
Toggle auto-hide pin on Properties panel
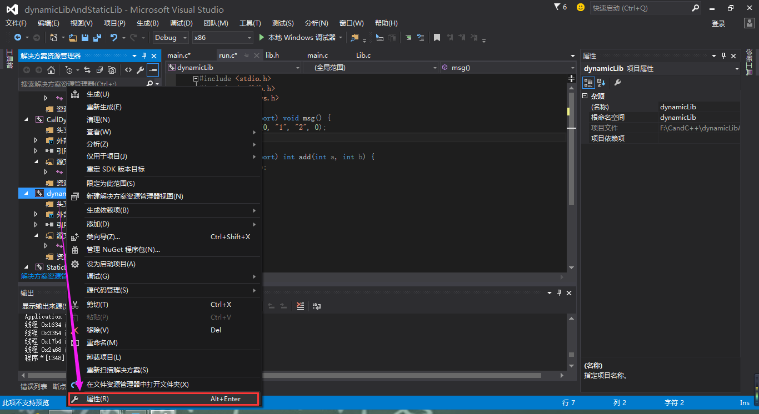(x=723, y=56)
